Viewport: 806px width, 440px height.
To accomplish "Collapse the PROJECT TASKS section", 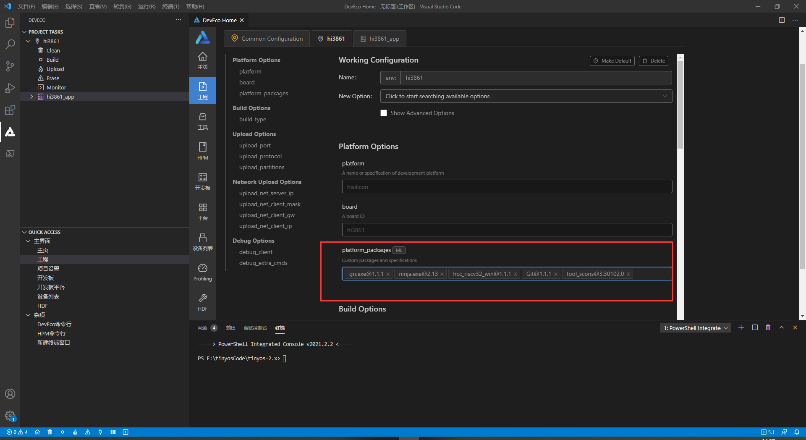I will click(x=24, y=32).
